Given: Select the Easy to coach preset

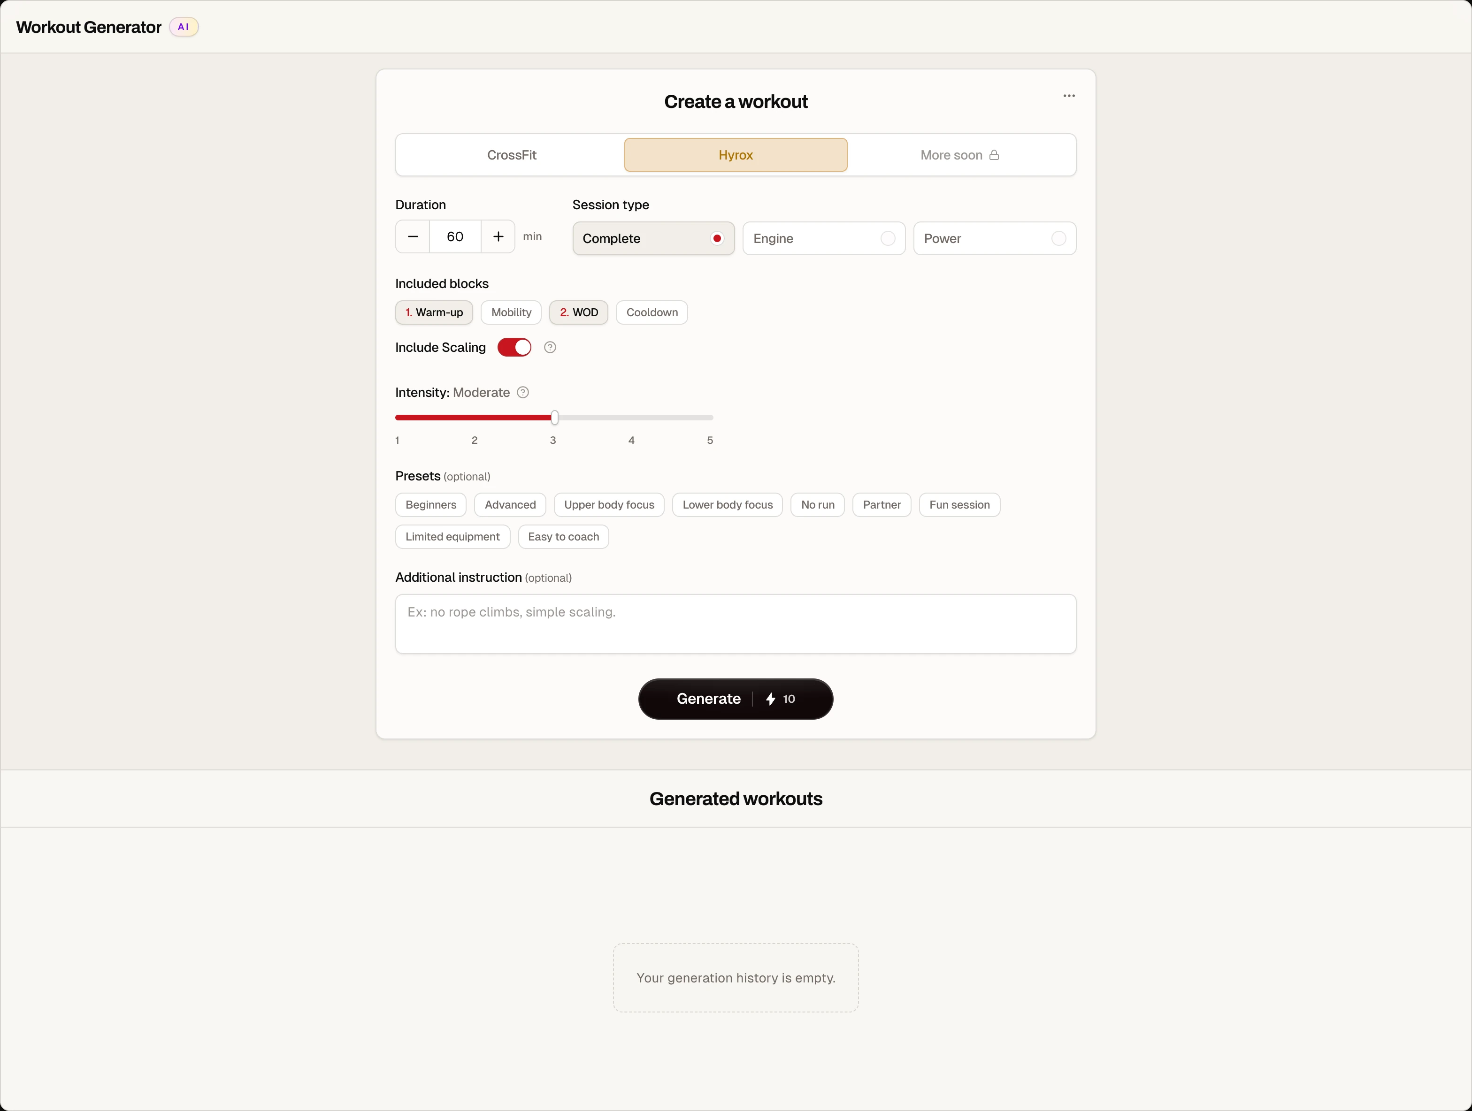Looking at the screenshot, I should coord(564,537).
